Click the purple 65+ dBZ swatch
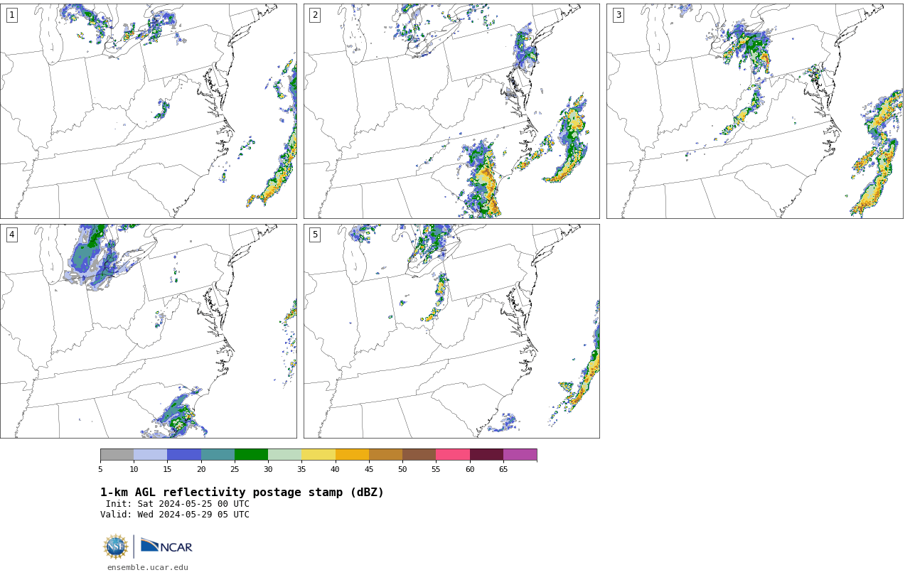This screenshot has width=910, height=575. [520, 455]
